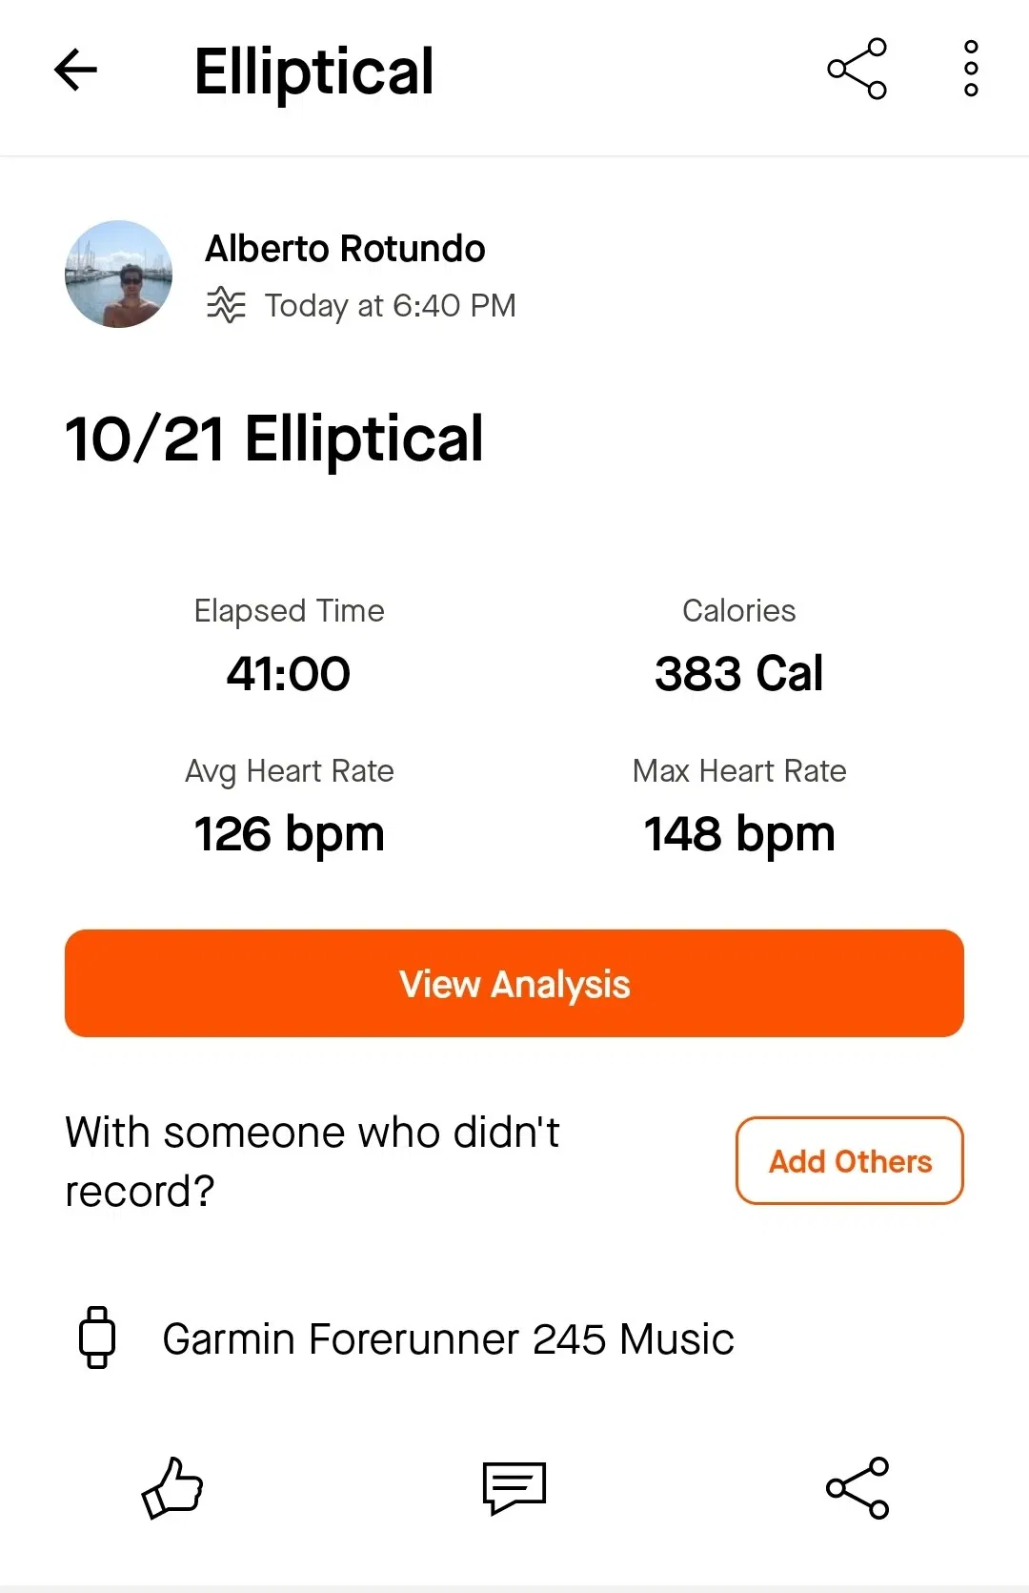The image size is (1029, 1593).
Task: Tap the Elapsed Time 41:00 stat
Action: pos(289,673)
